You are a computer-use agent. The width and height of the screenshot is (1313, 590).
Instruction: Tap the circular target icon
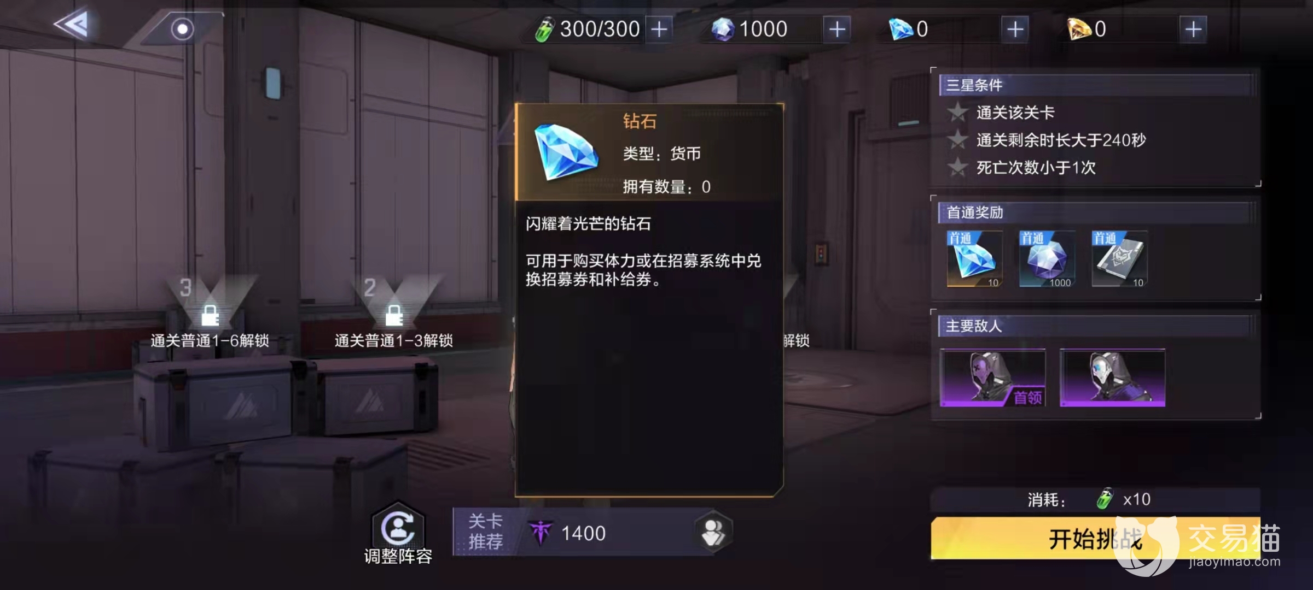tap(182, 29)
